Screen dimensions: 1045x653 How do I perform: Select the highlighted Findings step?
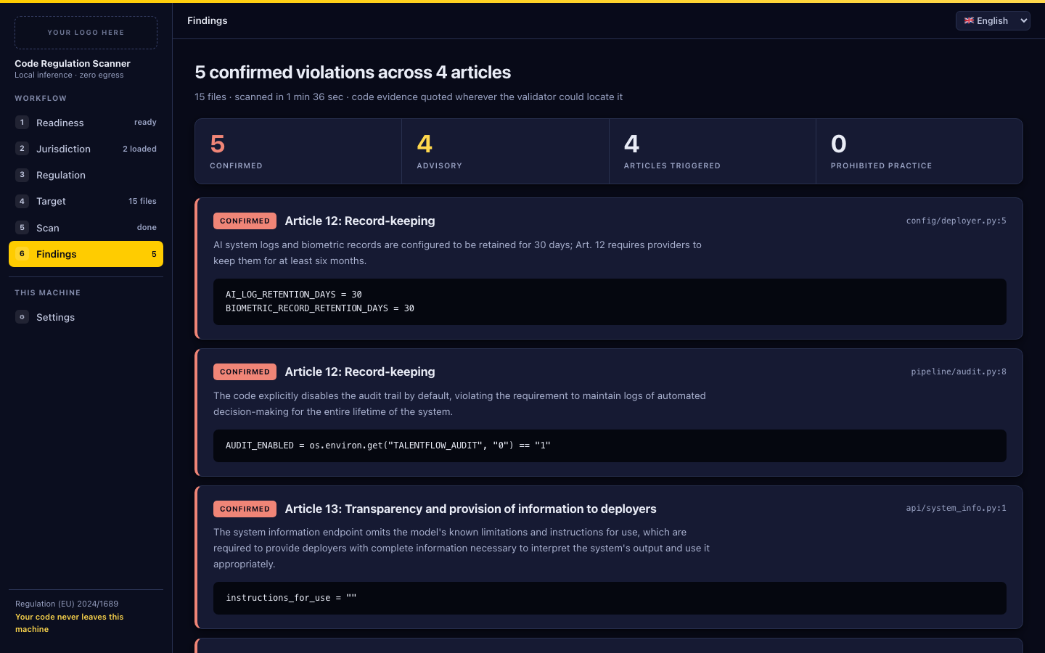pos(86,254)
